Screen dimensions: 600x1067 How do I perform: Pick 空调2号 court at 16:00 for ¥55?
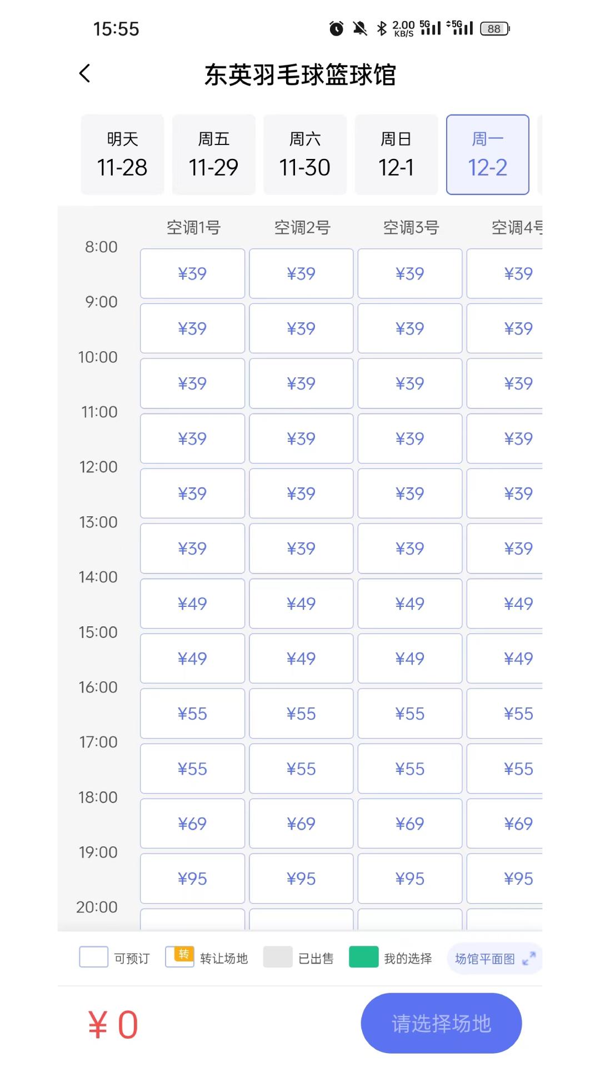point(301,714)
